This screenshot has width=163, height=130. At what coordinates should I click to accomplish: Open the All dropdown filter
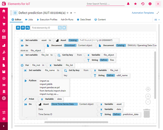157,20
